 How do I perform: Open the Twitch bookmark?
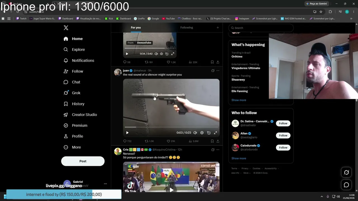tap(21, 19)
